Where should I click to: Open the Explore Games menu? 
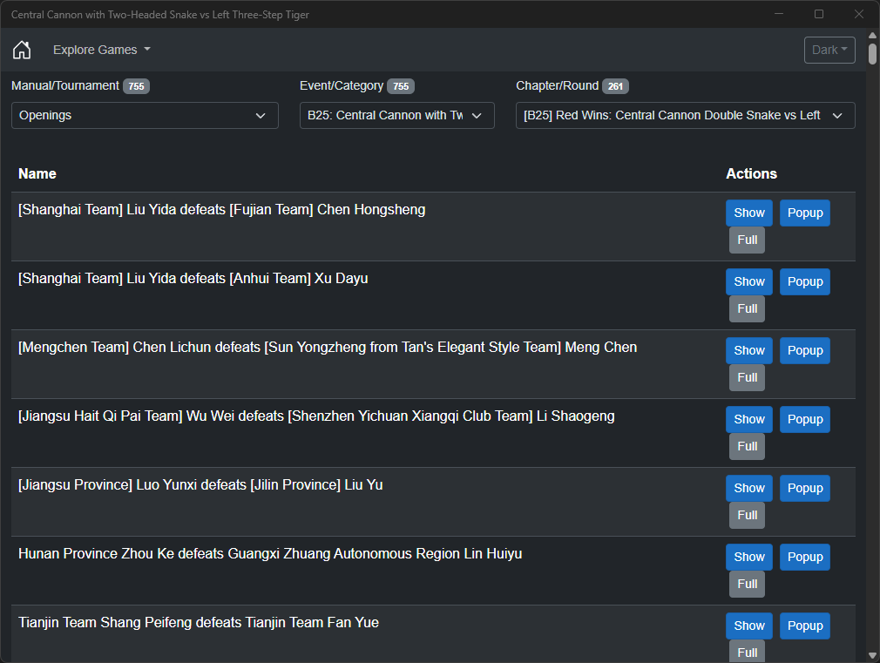tap(101, 50)
